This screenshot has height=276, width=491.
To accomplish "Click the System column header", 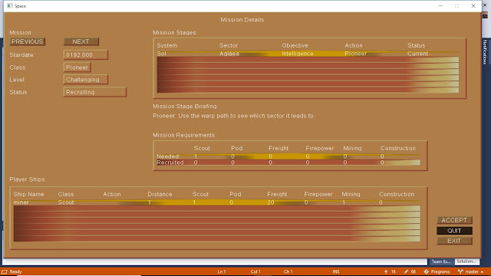I will point(167,45).
